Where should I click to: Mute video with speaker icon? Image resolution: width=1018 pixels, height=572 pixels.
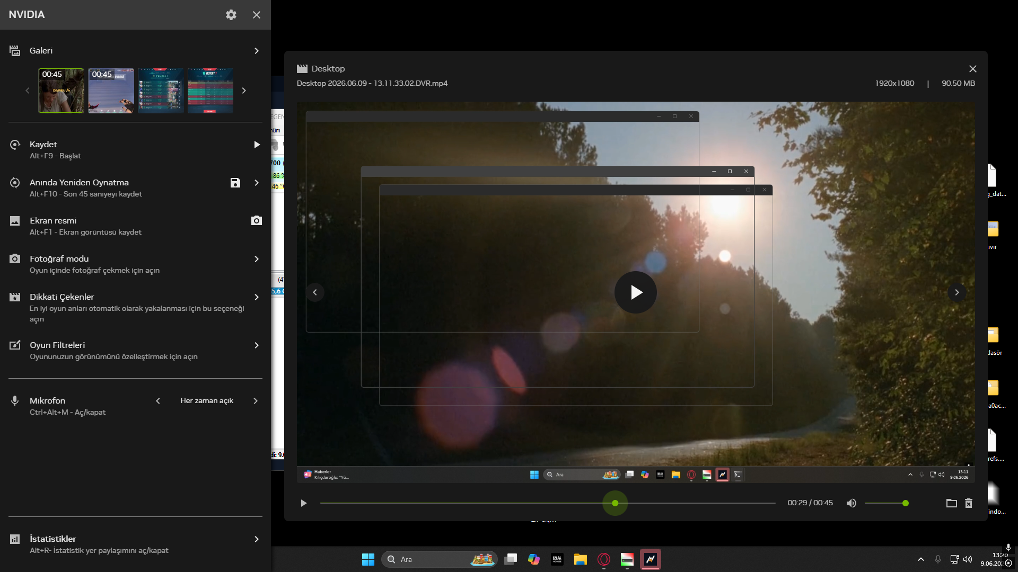[x=852, y=503]
